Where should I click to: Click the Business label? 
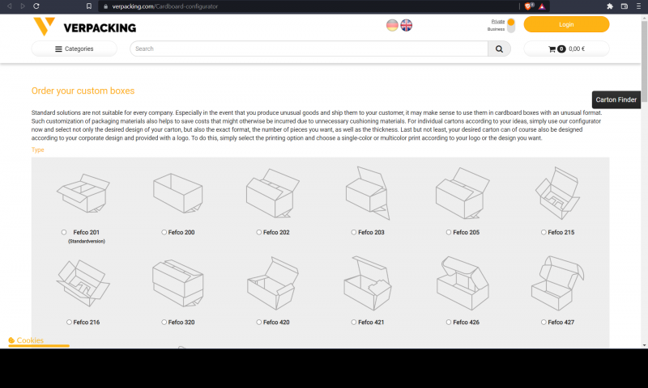point(496,29)
